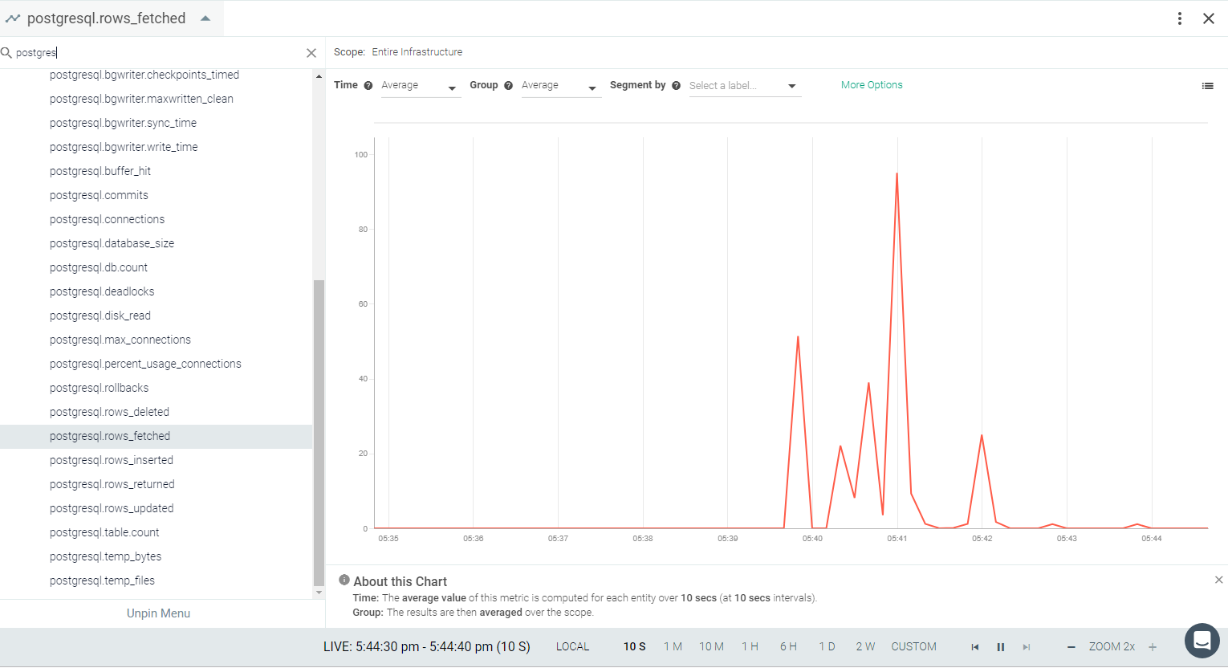Toggle the chart legend list icon
Image resolution: width=1228 pixels, height=668 pixels.
1207,86
